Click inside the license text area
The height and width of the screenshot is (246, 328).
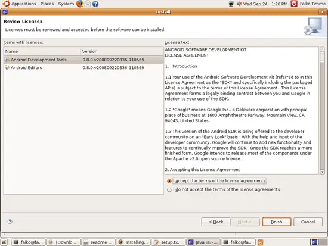(x=242, y=111)
